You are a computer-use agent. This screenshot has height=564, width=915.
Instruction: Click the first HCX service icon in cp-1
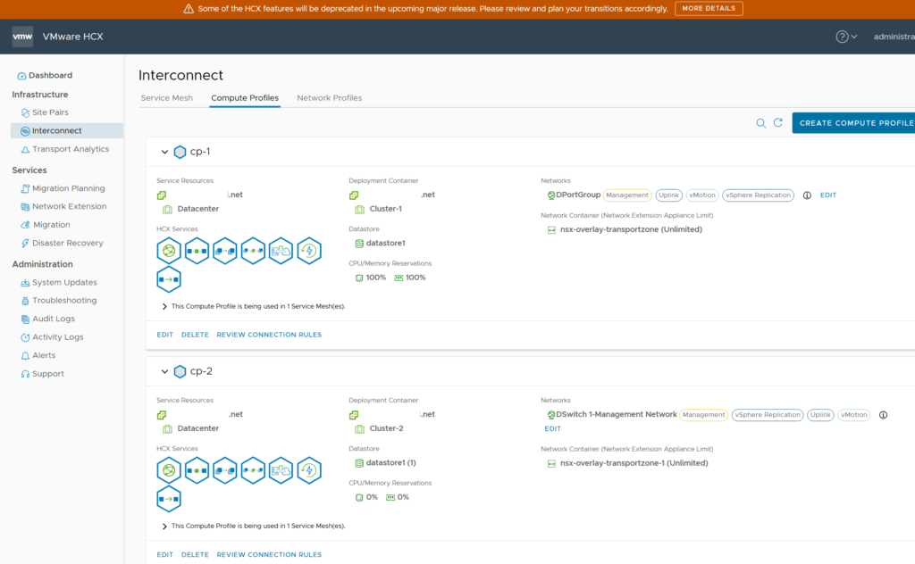click(169, 251)
